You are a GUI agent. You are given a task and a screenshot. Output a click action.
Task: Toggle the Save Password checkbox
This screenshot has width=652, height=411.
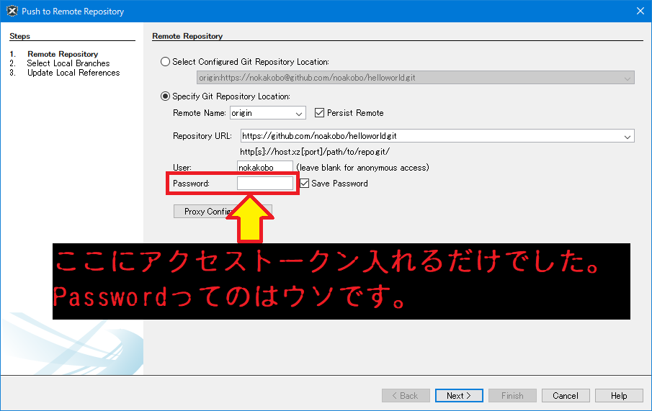[x=304, y=184]
